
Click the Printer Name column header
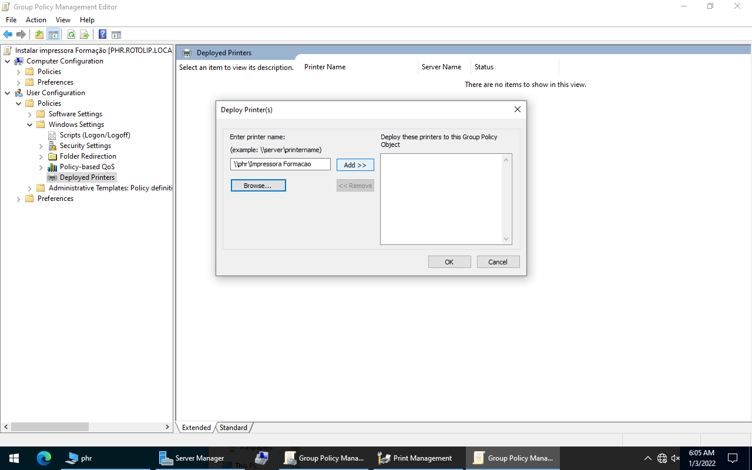(x=325, y=67)
